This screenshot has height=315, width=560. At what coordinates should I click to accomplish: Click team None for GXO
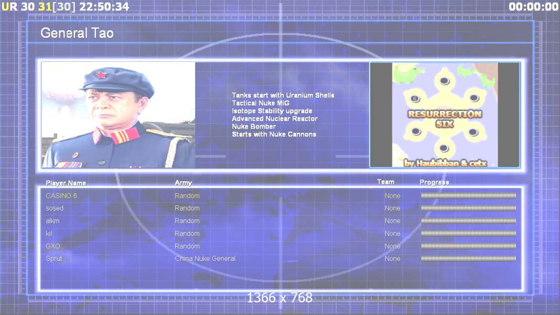point(393,246)
